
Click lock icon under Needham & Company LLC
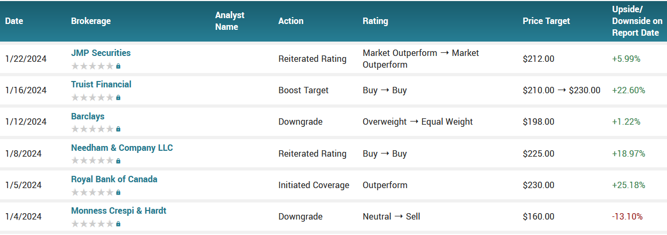[118, 160]
